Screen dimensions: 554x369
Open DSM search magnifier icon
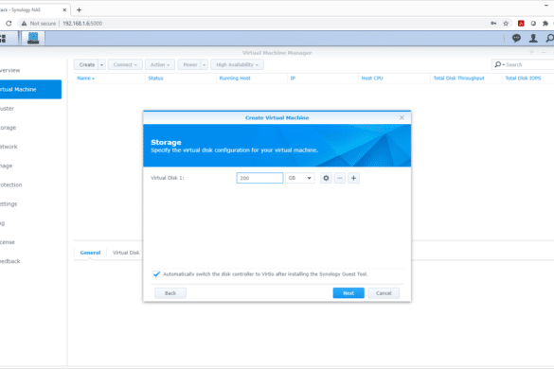coord(550,38)
